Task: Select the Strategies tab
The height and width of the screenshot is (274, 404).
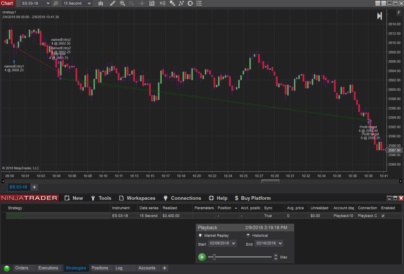Action: [x=76, y=268]
